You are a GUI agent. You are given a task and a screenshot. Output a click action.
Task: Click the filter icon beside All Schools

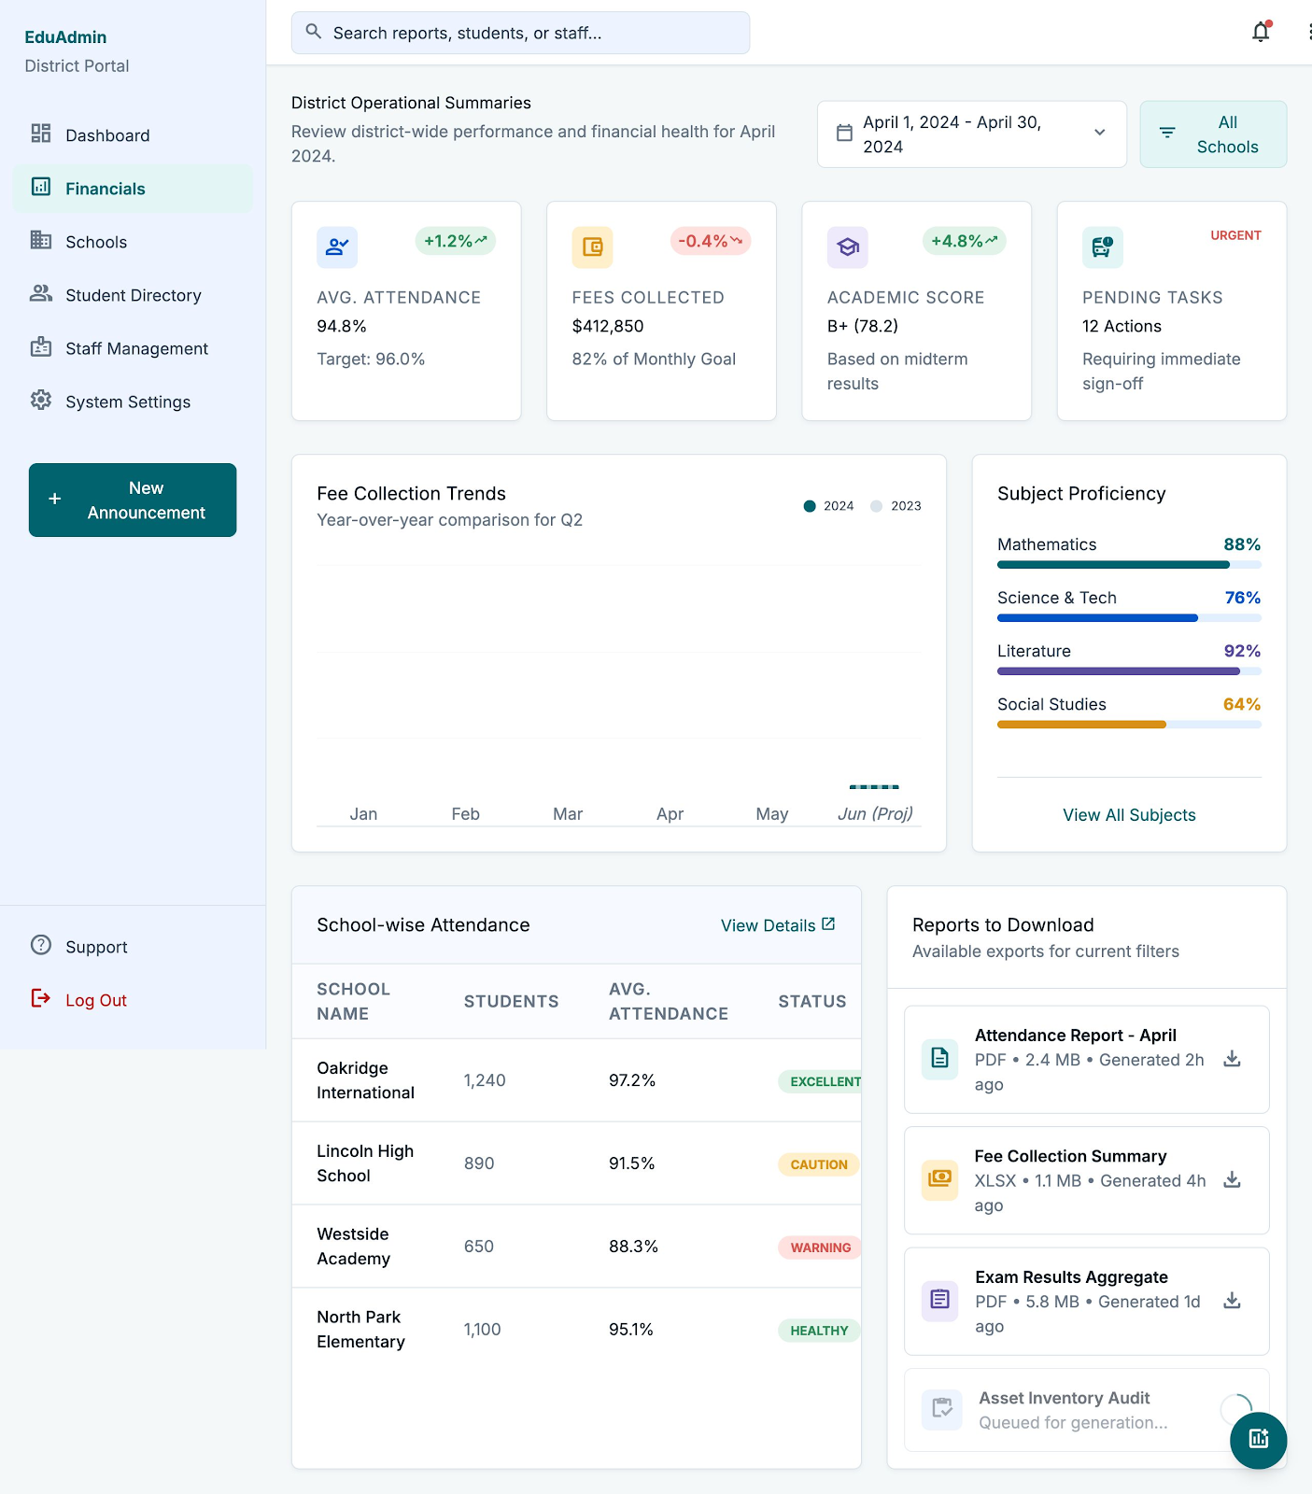point(1167,134)
